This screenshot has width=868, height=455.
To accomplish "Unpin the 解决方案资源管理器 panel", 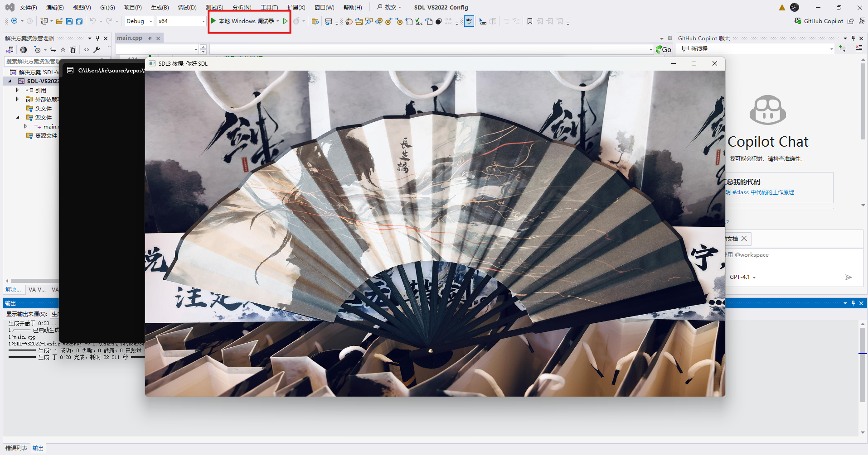I will pyautogui.click(x=97, y=38).
